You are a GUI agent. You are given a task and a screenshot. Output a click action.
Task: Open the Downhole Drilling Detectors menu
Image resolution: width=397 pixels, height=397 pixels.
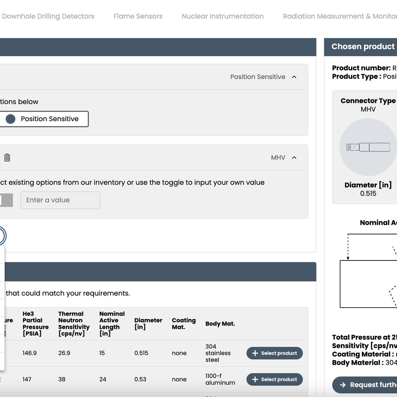[48, 16]
